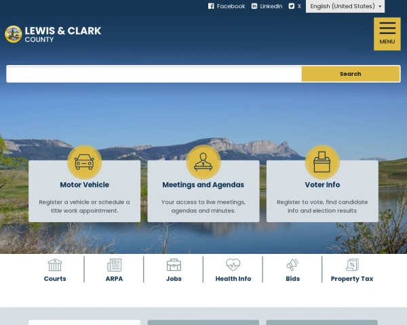The width and height of the screenshot is (407, 325).
Task: Click the Property Tax document icon
Action: tap(352, 265)
